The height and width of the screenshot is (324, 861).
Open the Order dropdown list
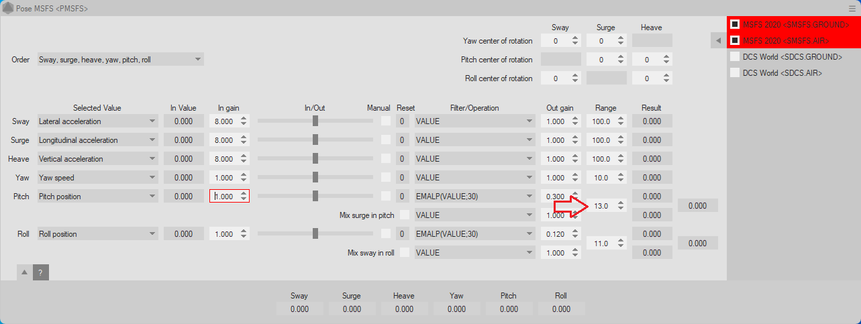(120, 60)
